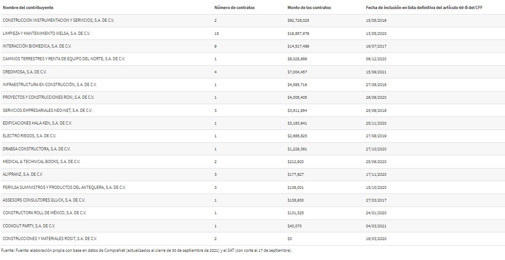Click the amount '$4,005,405'
The image size is (505, 260).
click(297, 97)
